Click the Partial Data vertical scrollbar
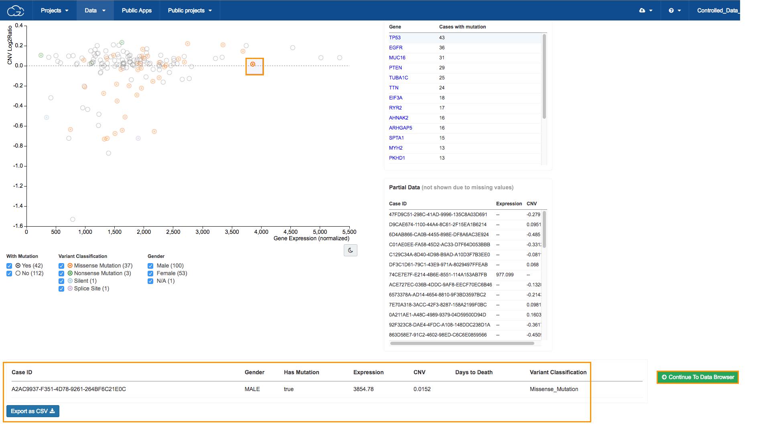The image size is (783, 434). coord(544,229)
